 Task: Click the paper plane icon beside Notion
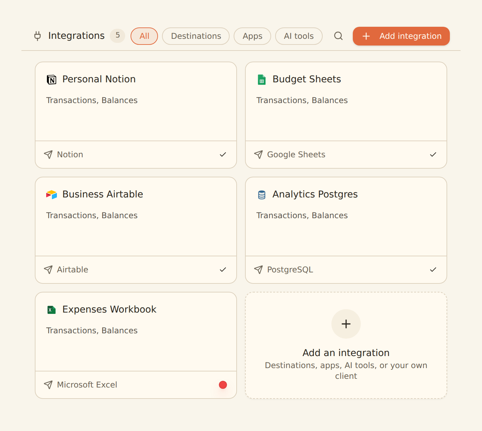[48, 154]
